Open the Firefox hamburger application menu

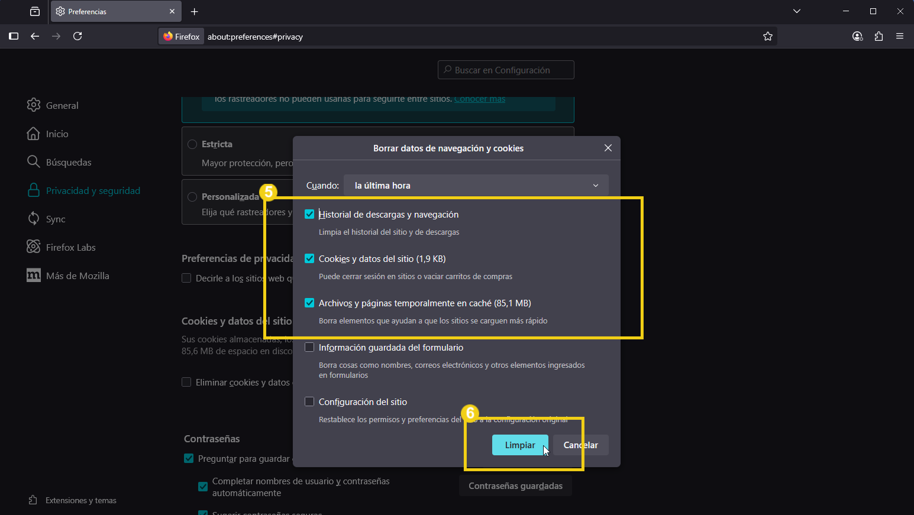point(900,36)
